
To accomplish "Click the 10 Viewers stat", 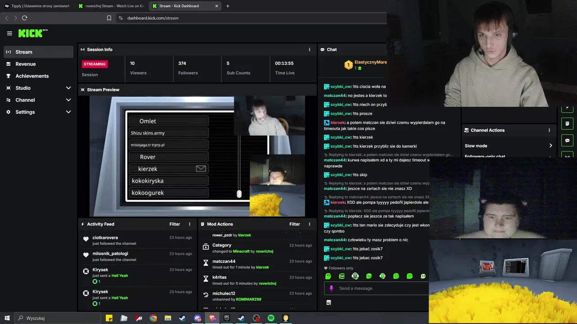I will tap(138, 68).
